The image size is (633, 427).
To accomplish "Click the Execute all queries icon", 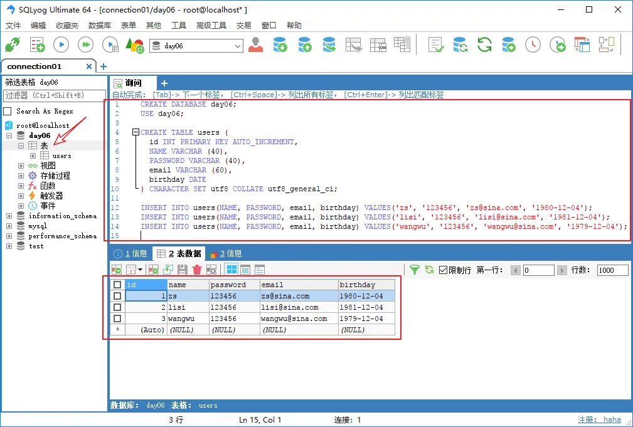I will coord(85,45).
